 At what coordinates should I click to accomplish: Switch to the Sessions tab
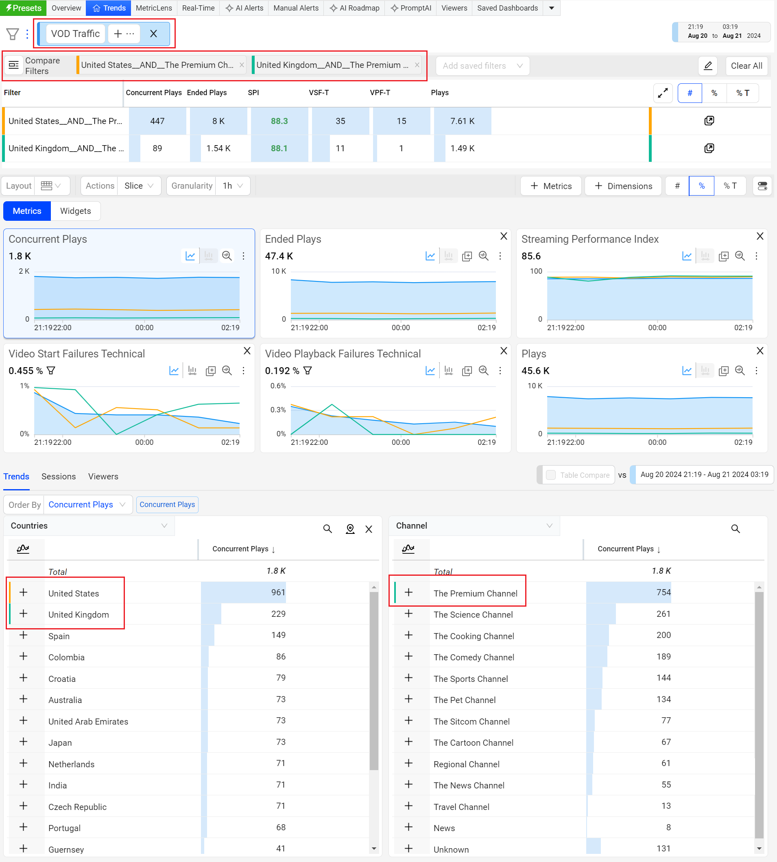(x=59, y=477)
